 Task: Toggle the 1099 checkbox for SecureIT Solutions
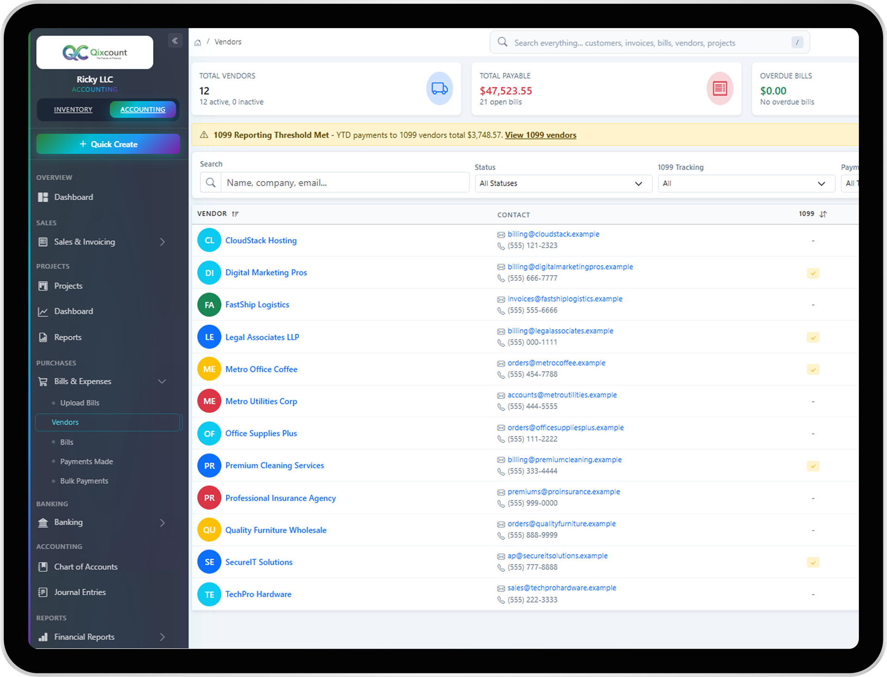coord(813,562)
